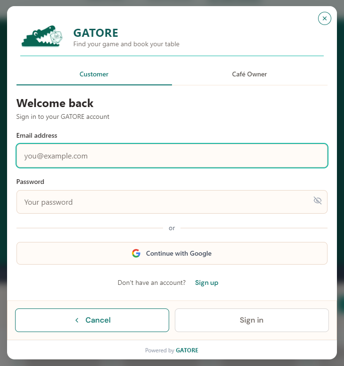
Task: Cancel the sign-in form
Action: [92, 320]
